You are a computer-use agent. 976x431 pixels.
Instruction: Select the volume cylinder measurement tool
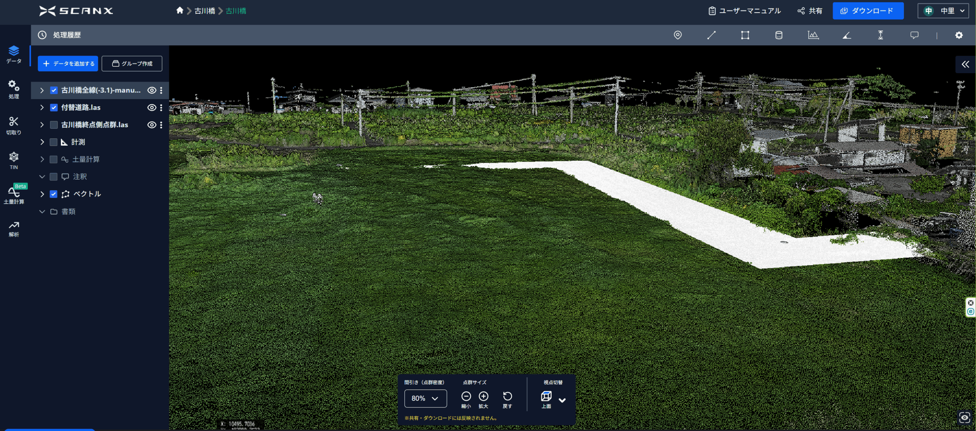click(779, 35)
